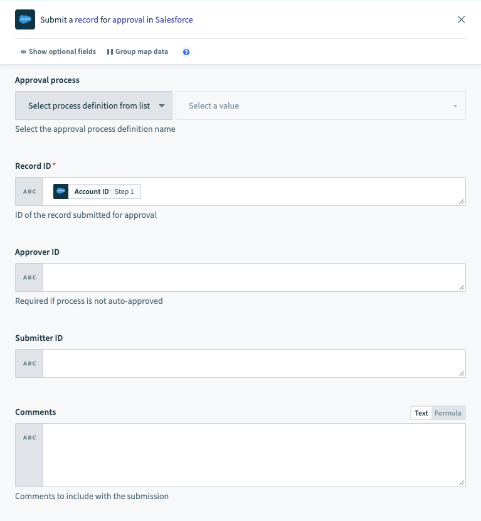Click inside the Comments text area
The width and height of the screenshot is (481, 521).
[x=251, y=455]
